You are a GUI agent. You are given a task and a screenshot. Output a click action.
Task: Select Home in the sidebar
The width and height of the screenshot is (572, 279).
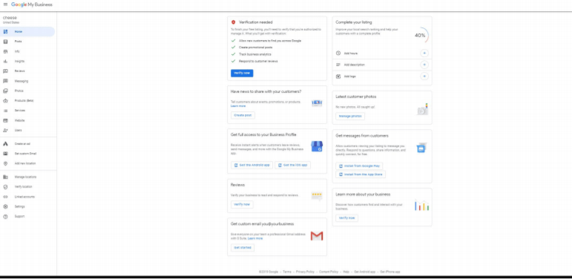coord(27,32)
